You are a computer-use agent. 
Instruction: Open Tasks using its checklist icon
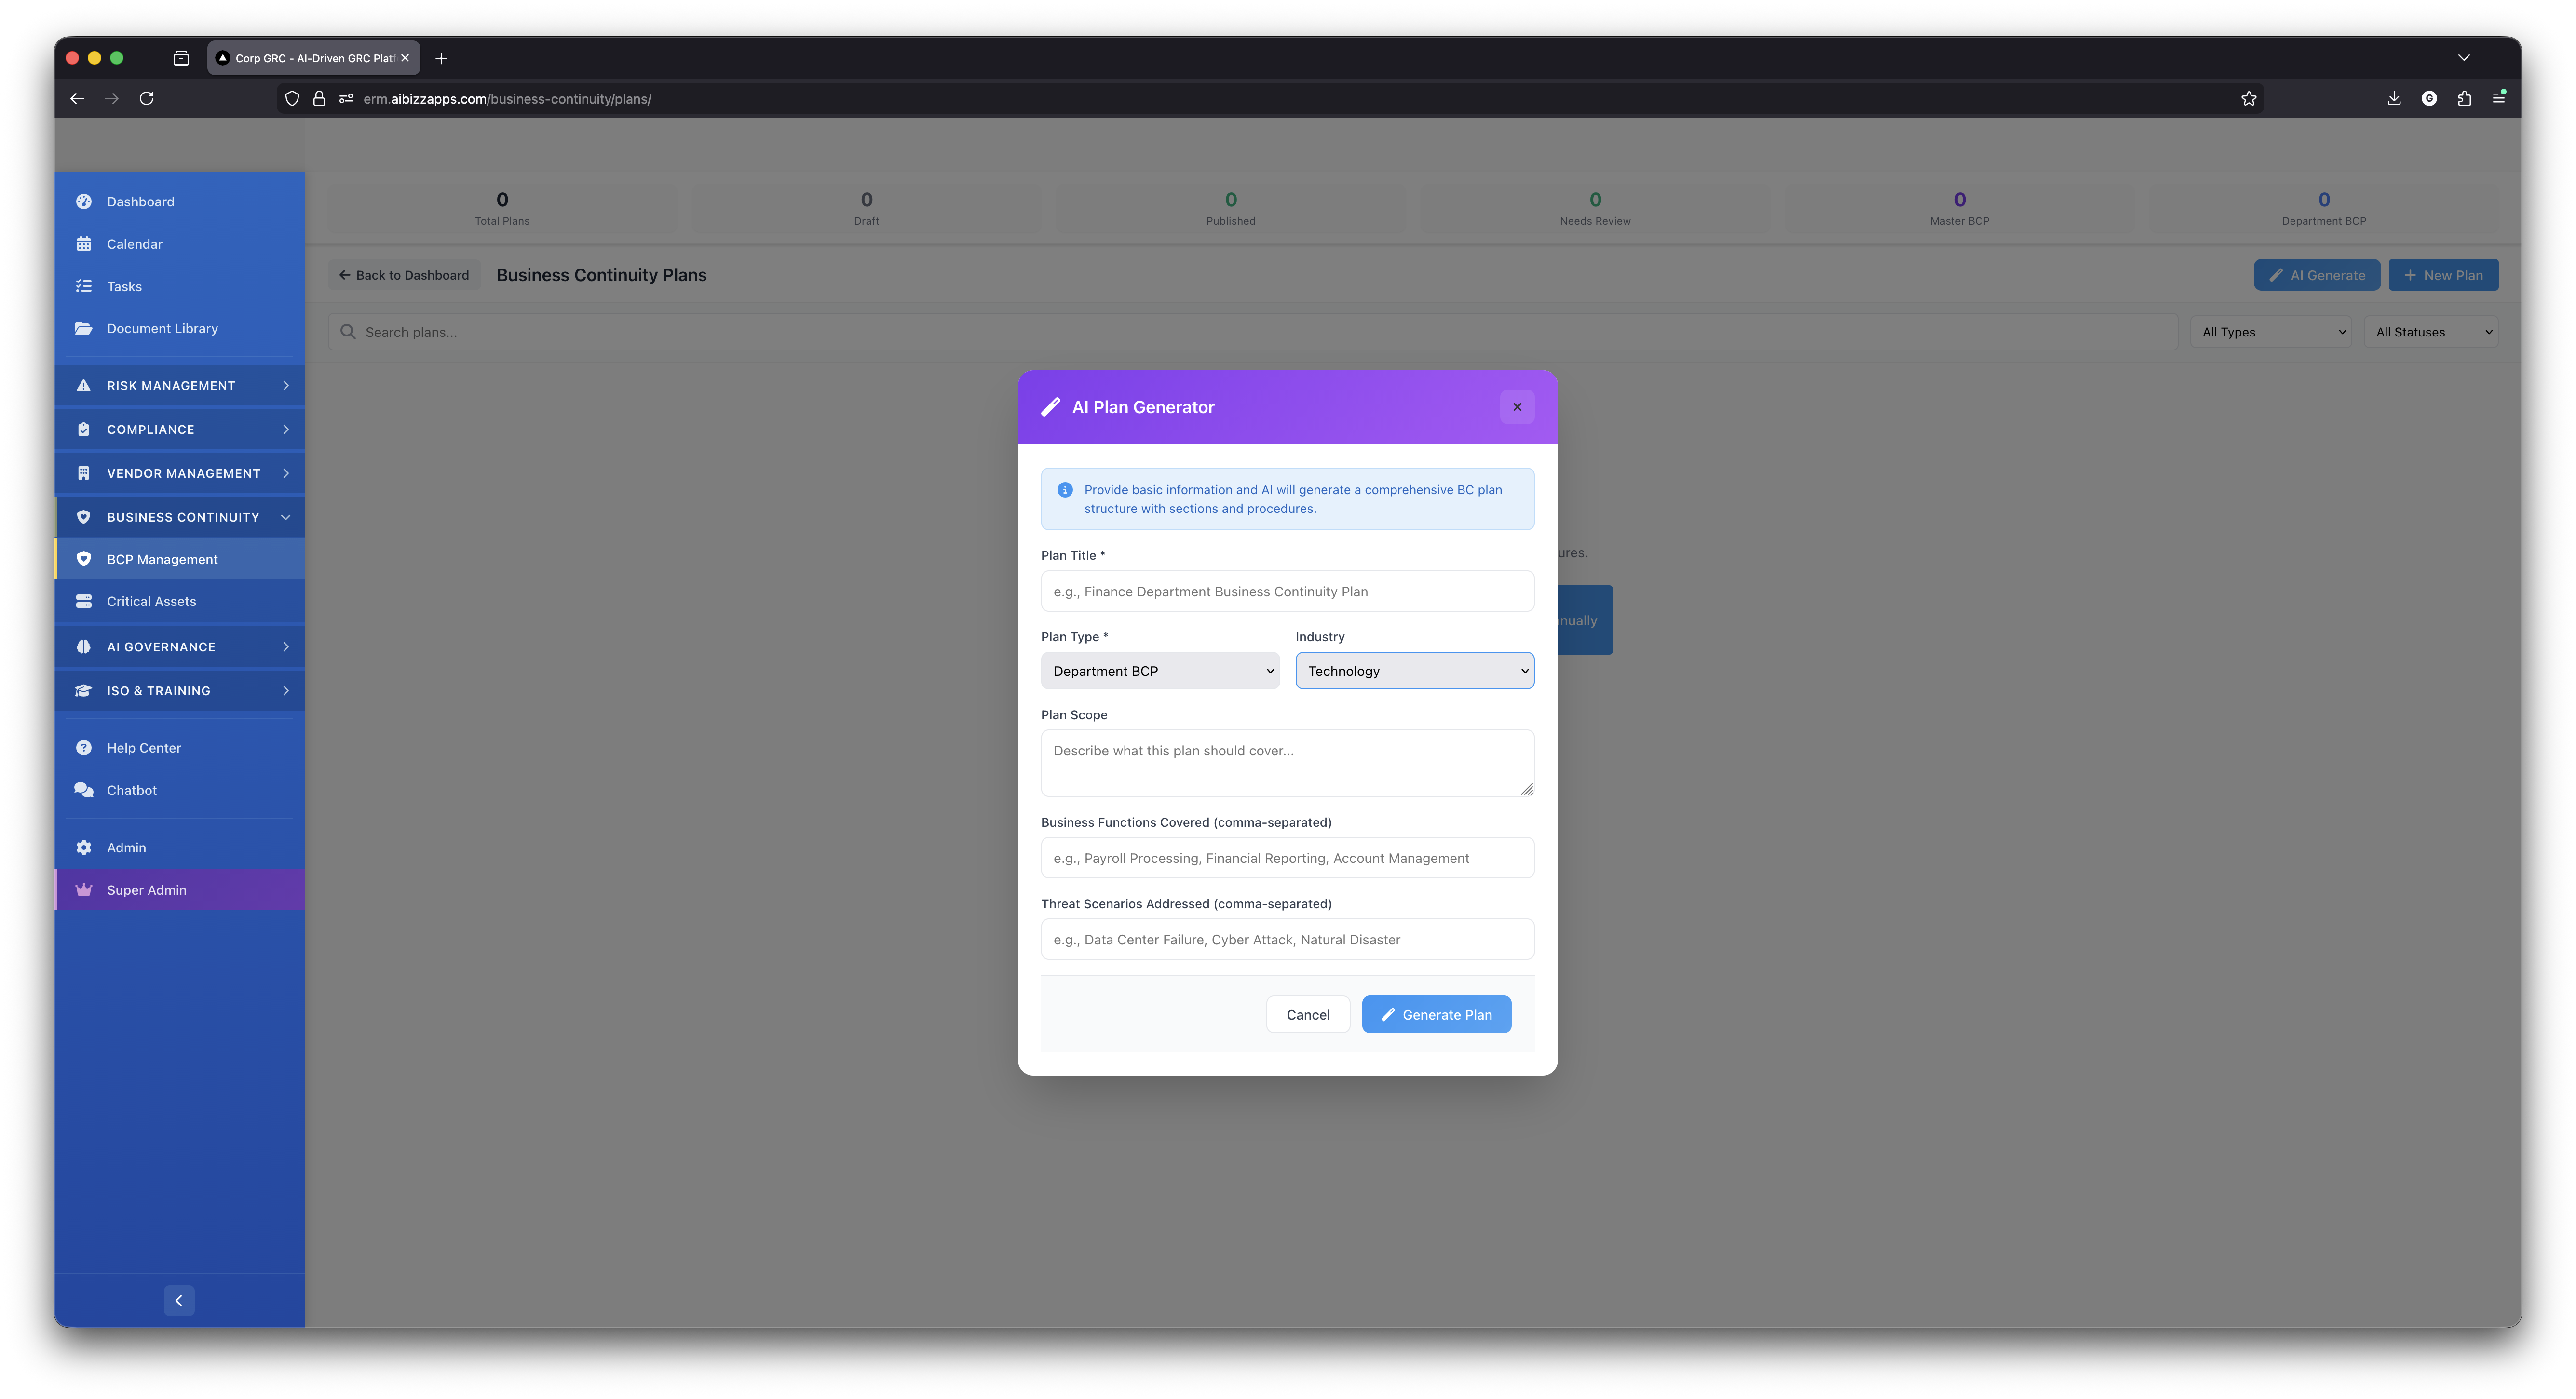point(84,286)
